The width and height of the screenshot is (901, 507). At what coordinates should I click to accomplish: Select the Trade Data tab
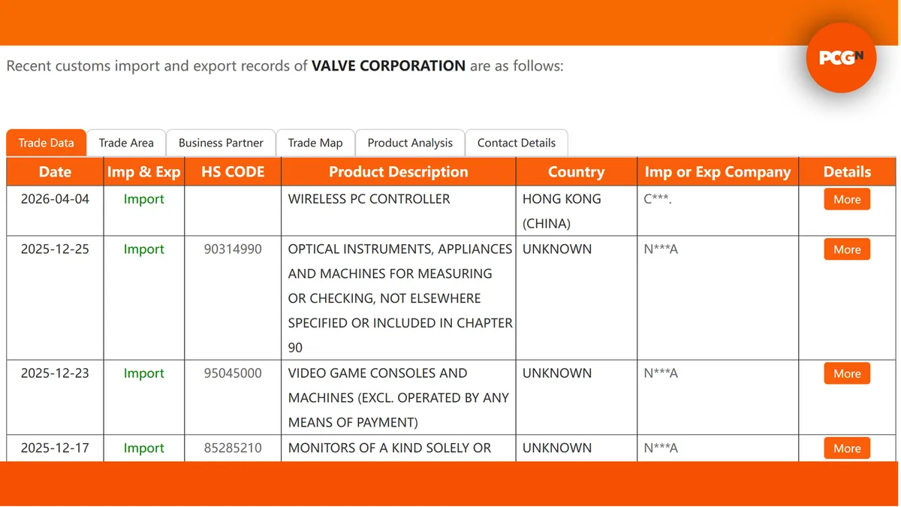47,143
